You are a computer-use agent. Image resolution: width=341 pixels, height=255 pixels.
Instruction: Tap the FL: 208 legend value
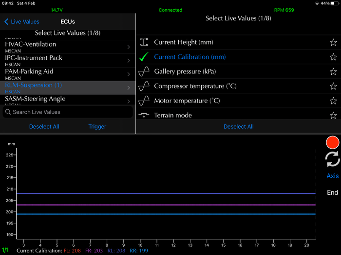coord(72,251)
